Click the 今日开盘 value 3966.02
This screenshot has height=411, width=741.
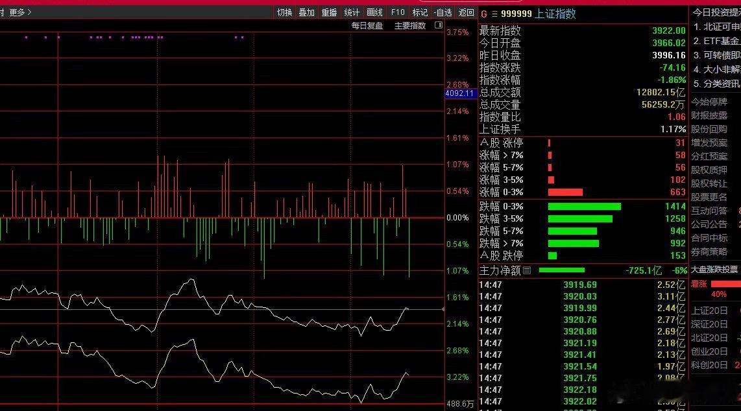[669, 43]
